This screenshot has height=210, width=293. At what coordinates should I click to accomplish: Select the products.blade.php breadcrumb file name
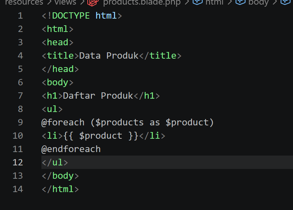coord(142,2)
